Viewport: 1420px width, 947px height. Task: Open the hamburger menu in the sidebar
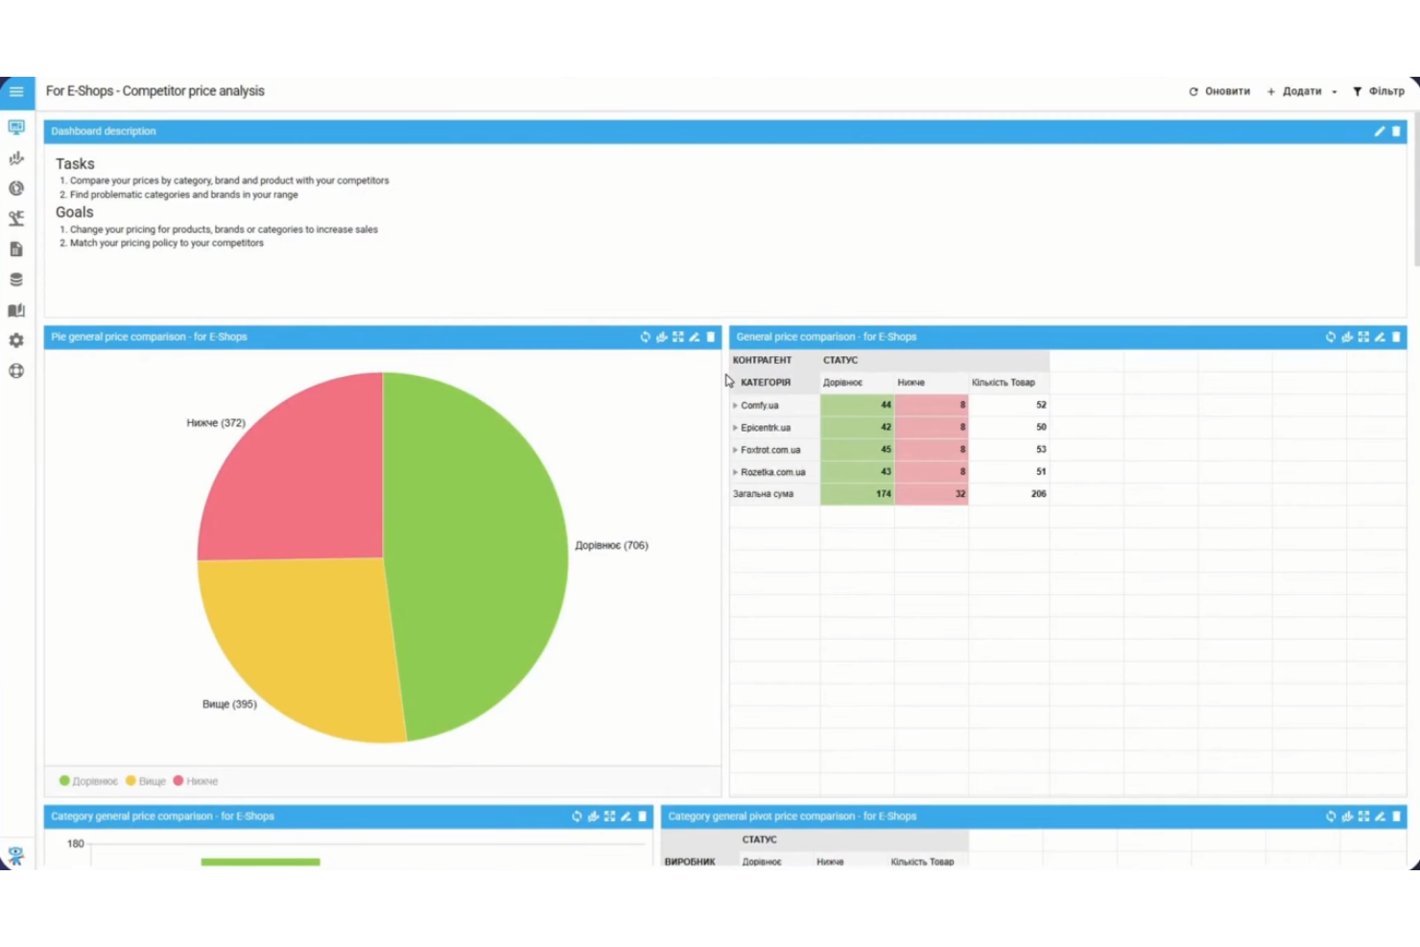pos(16,91)
